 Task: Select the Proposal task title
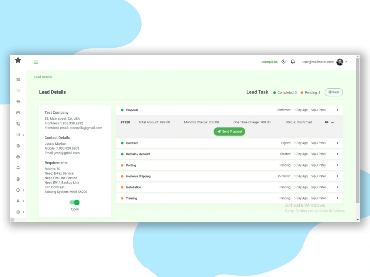click(x=132, y=110)
